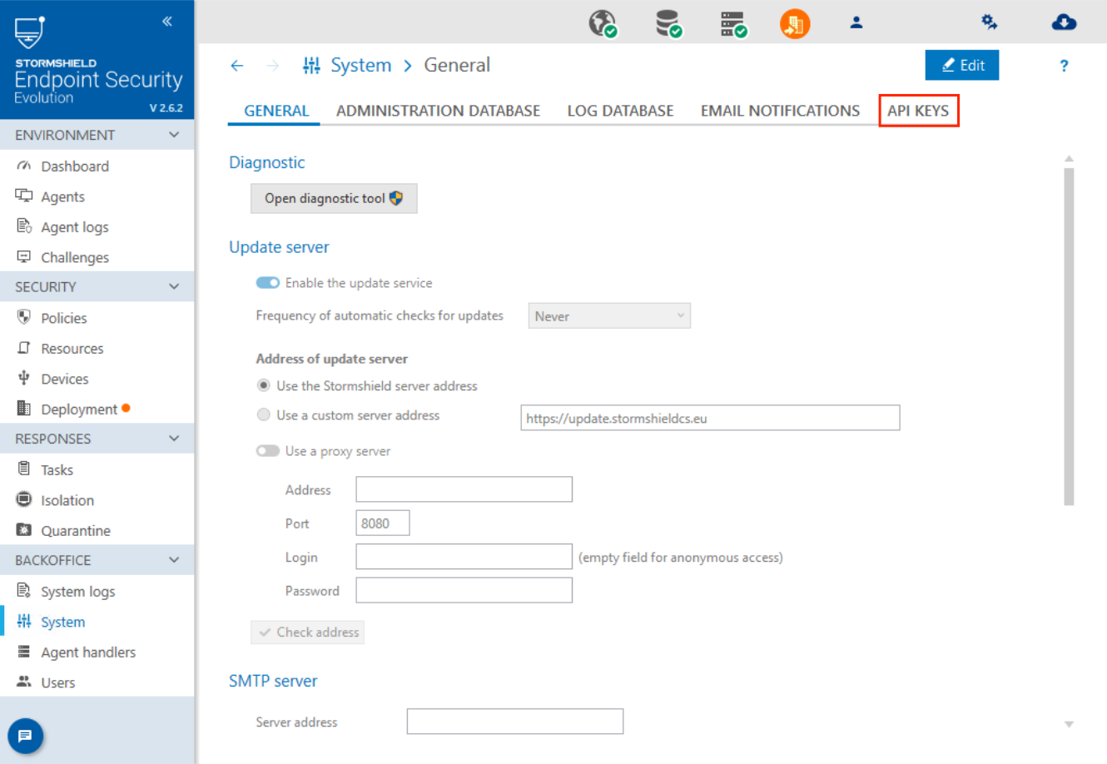Switch to the API KEYS tab
This screenshot has height=764, width=1107.
tap(918, 111)
